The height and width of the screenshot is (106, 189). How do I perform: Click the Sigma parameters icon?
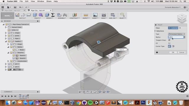click(53, 15)
